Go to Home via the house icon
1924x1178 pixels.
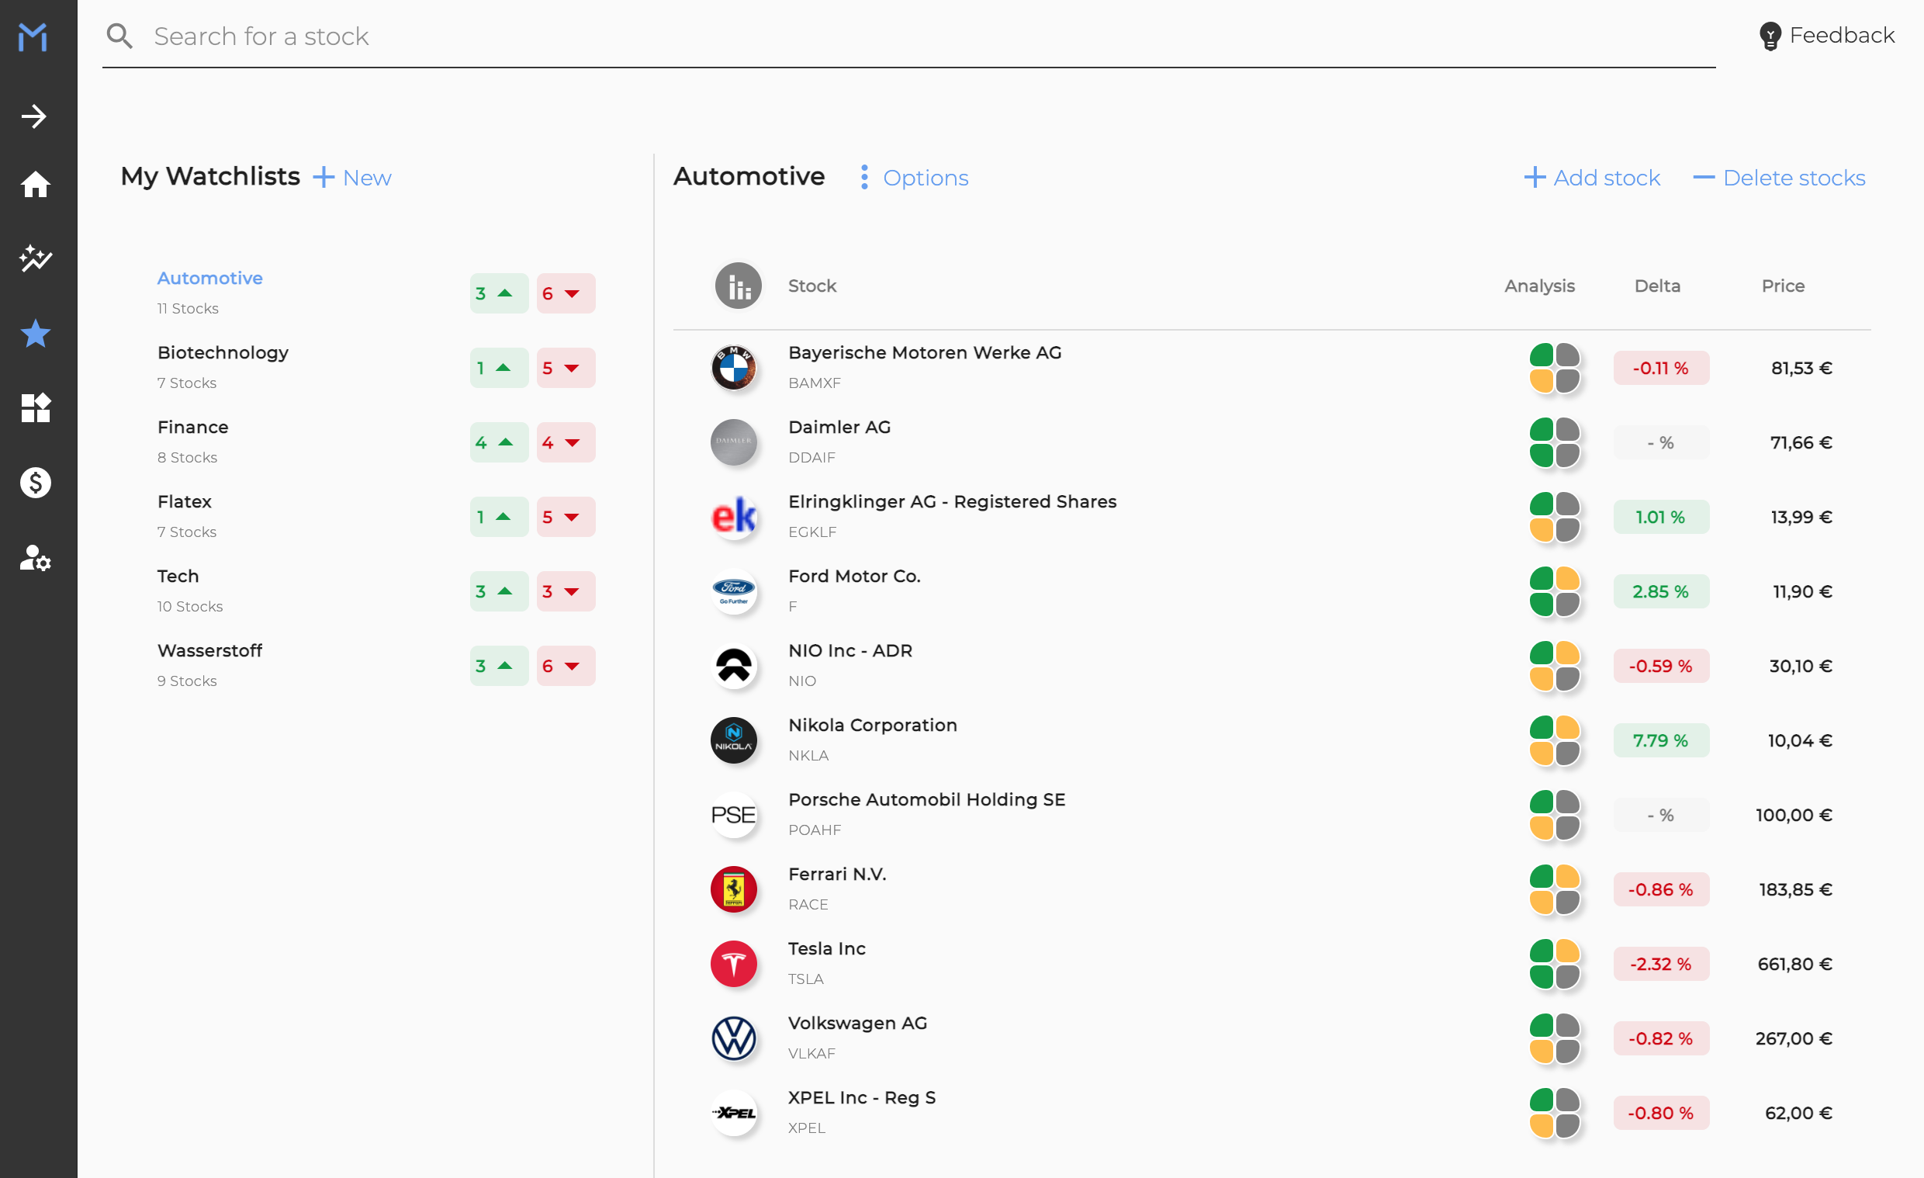coord(35,185)
